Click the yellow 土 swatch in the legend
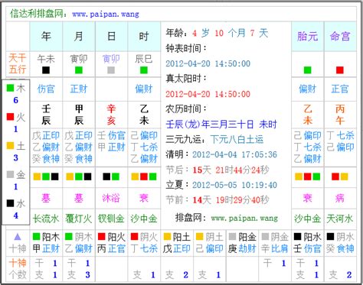Viewport: 363px width, 285px height. click(x=10, y=145)
